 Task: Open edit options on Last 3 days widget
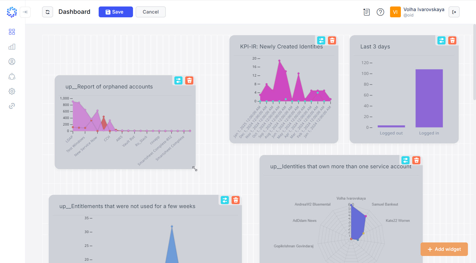coord(441,40)
